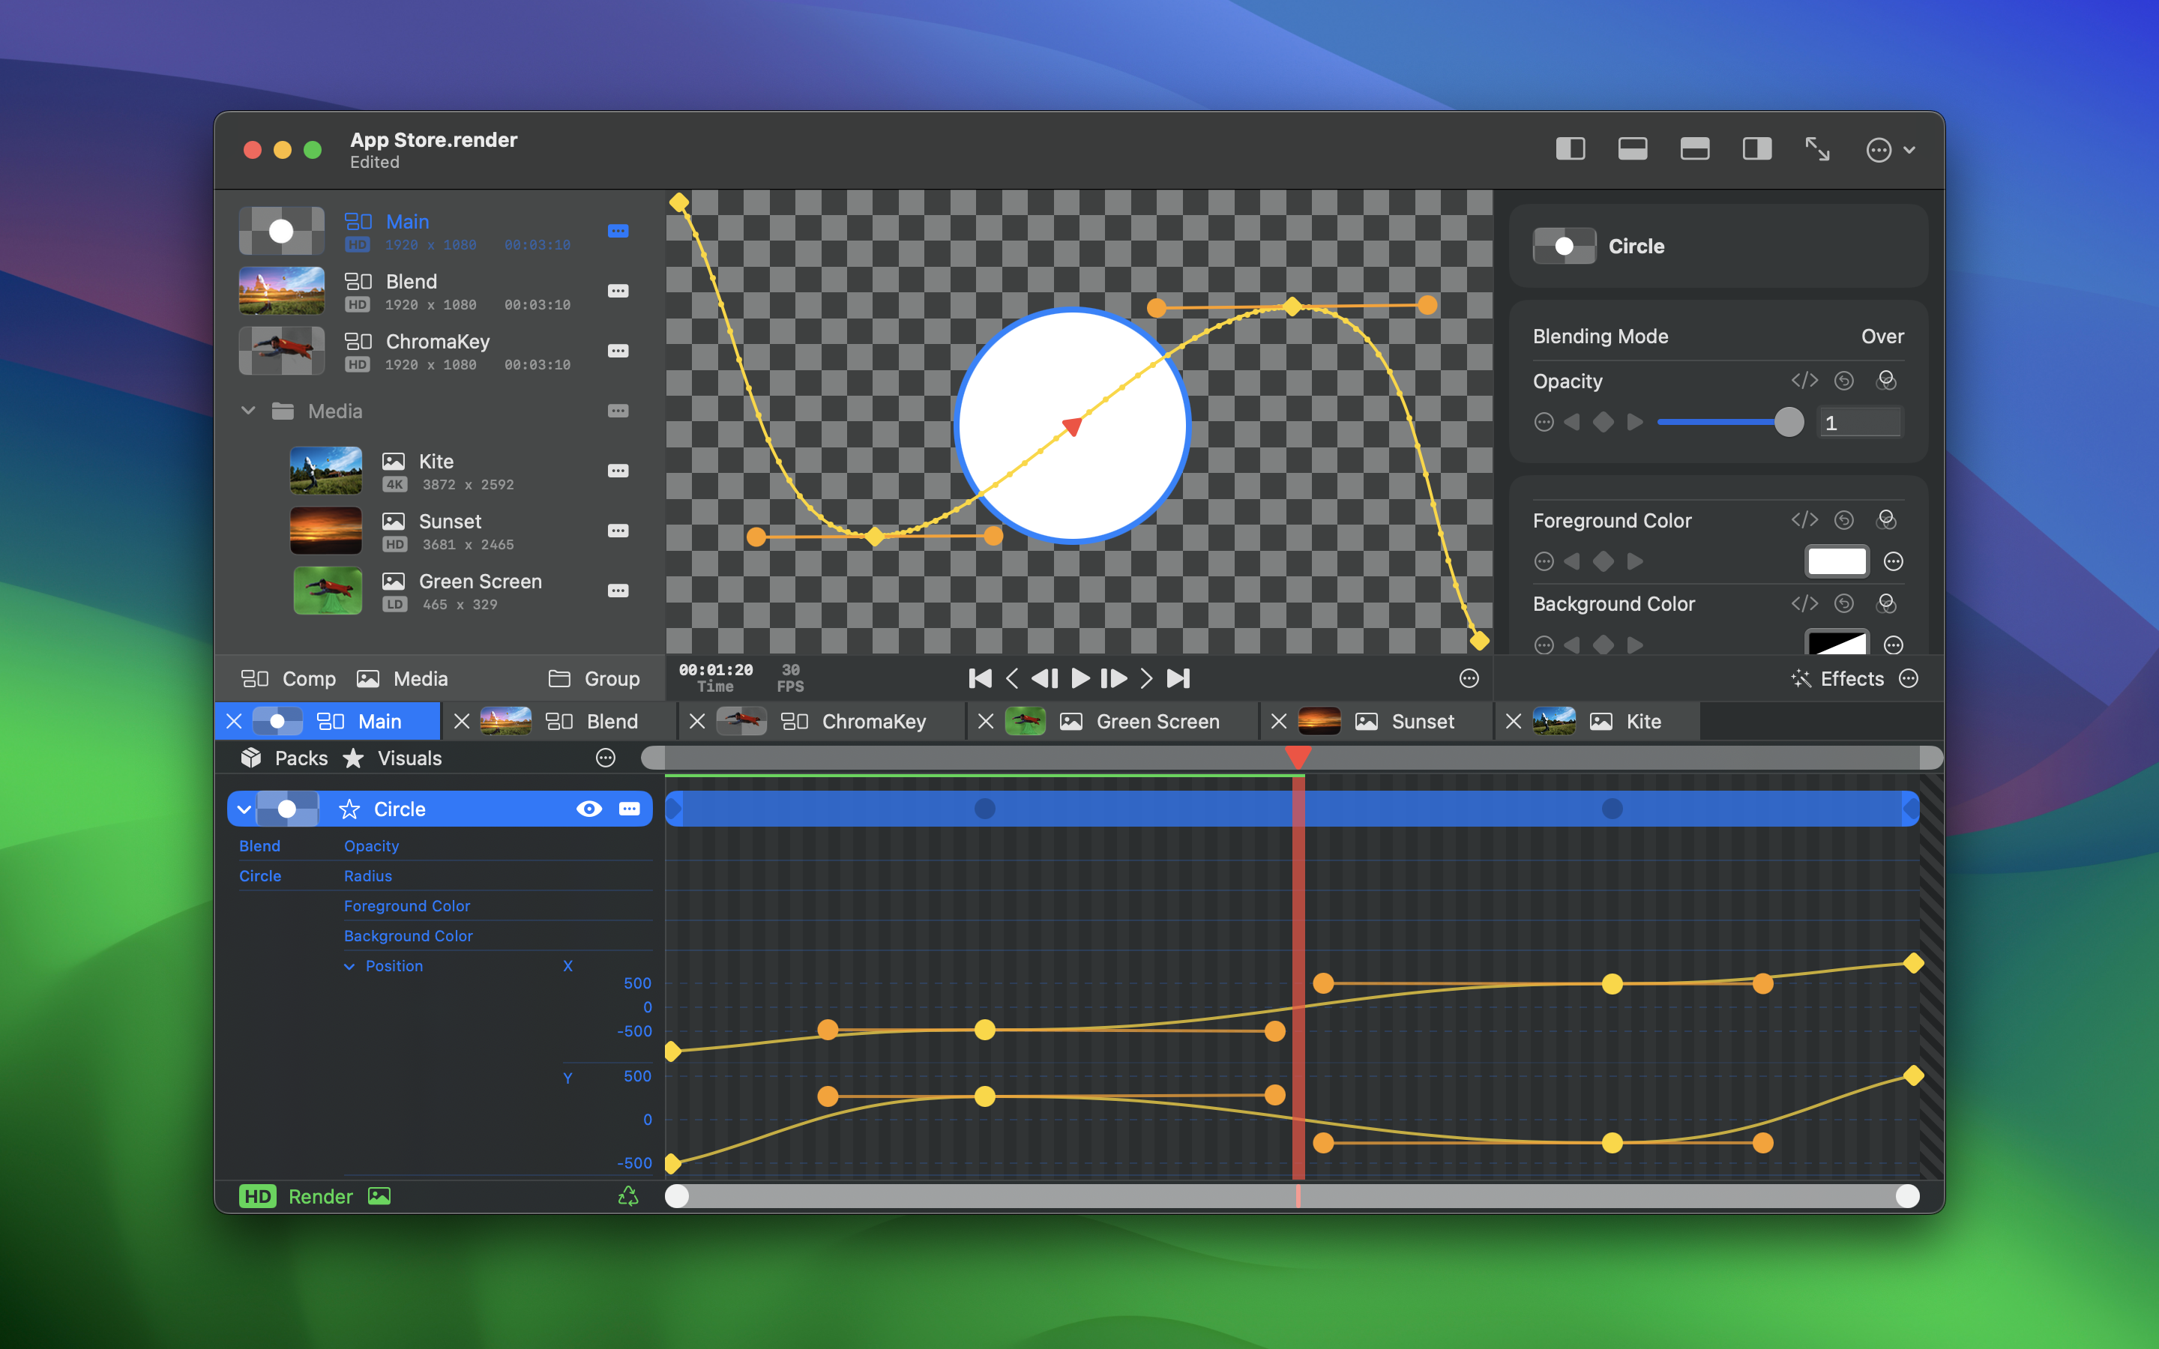Switch to the ChromaKey tab
The width and height of the screenshot is (2159, 1349).
(x=873, y=722)
